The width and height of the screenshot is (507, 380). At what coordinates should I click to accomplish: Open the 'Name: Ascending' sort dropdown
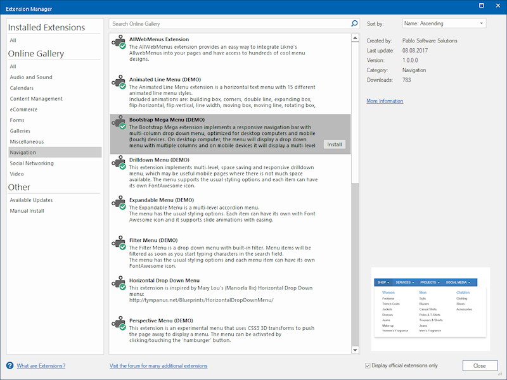click(444, 22)
